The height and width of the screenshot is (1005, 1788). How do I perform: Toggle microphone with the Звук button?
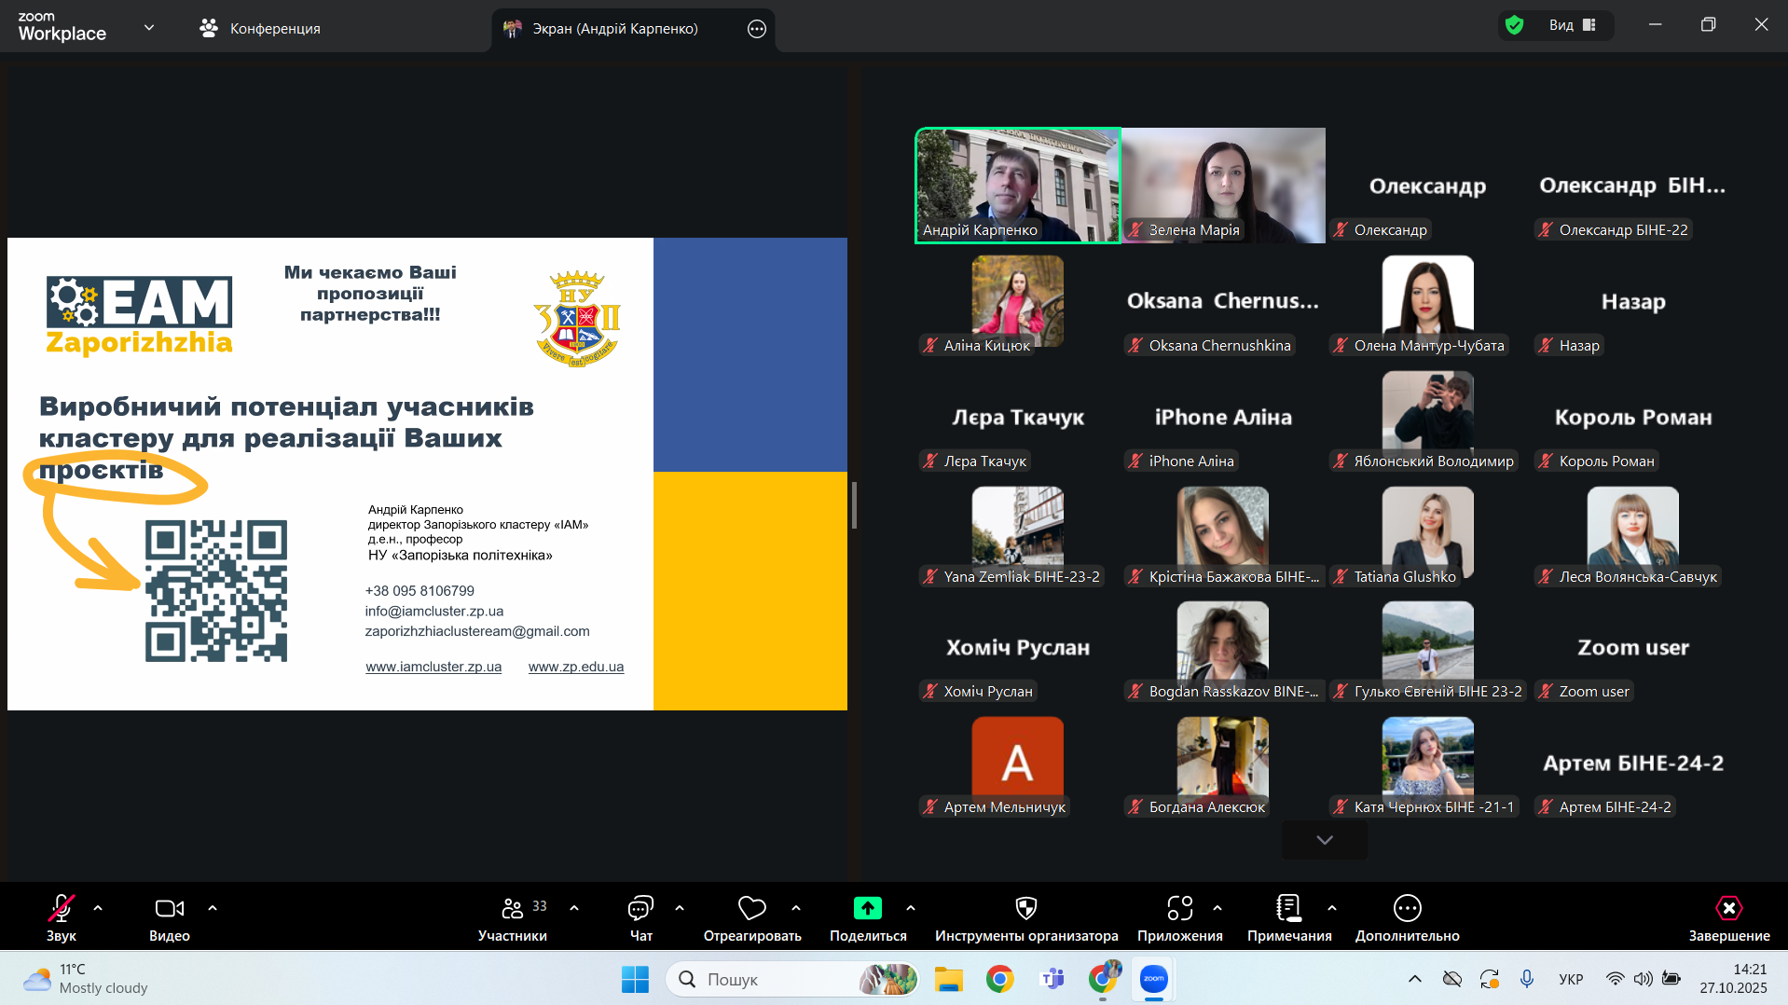coord(62,908)
